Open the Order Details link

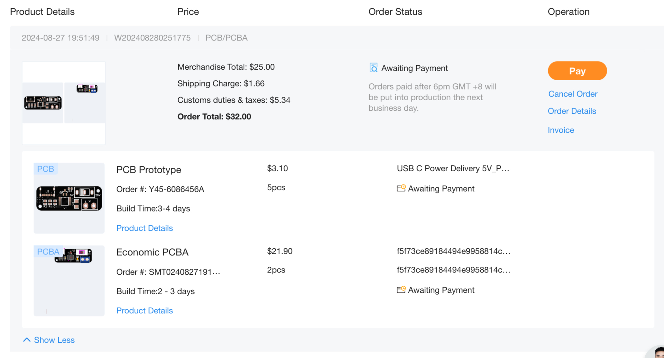tap(572, 111)
